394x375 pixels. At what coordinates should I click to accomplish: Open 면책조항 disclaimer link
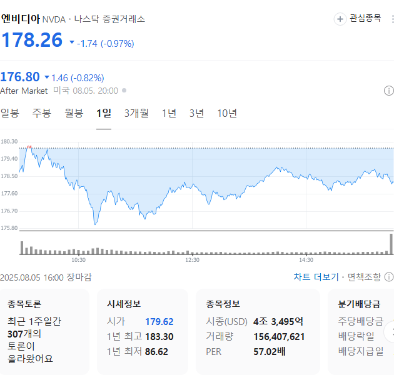(x=364, y=277)
